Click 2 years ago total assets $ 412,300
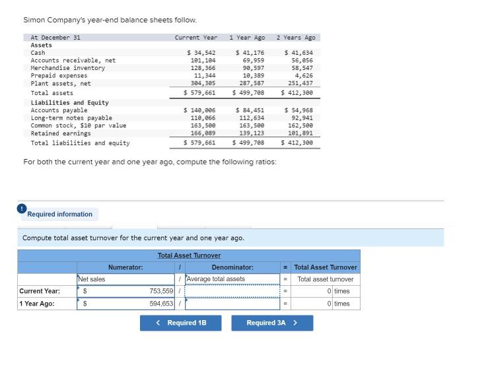The height and width of the screenshot is (365, 488). pyautogui.click(x=296, y=92)
